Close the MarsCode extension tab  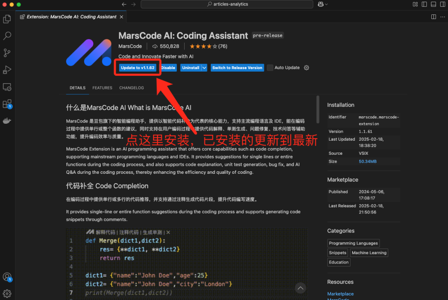point(122,17)
